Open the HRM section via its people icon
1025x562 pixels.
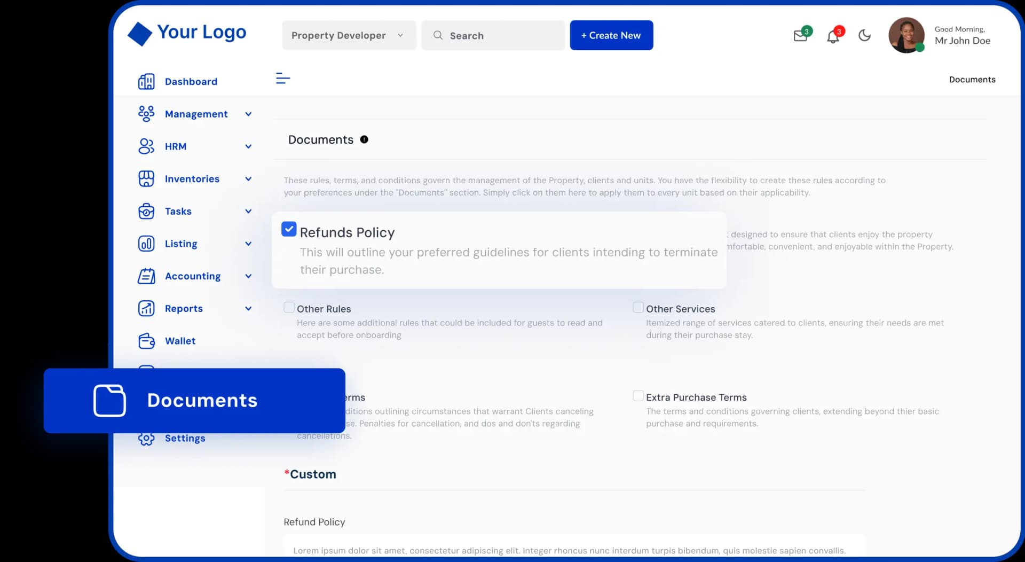[x=146, y=146]
